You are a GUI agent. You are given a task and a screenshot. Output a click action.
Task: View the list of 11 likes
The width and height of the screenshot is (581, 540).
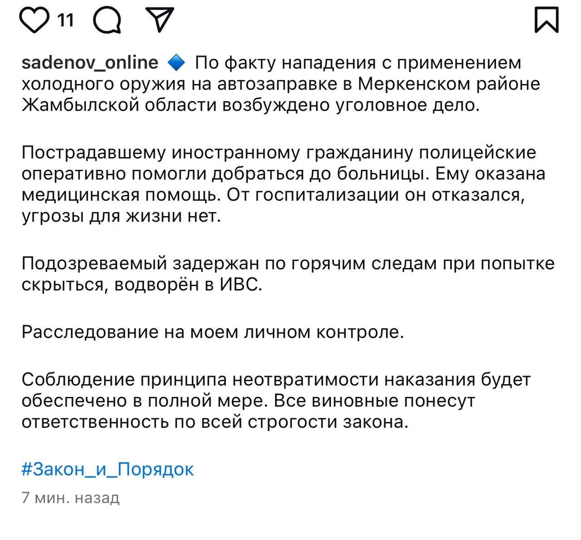coord(66,20)
